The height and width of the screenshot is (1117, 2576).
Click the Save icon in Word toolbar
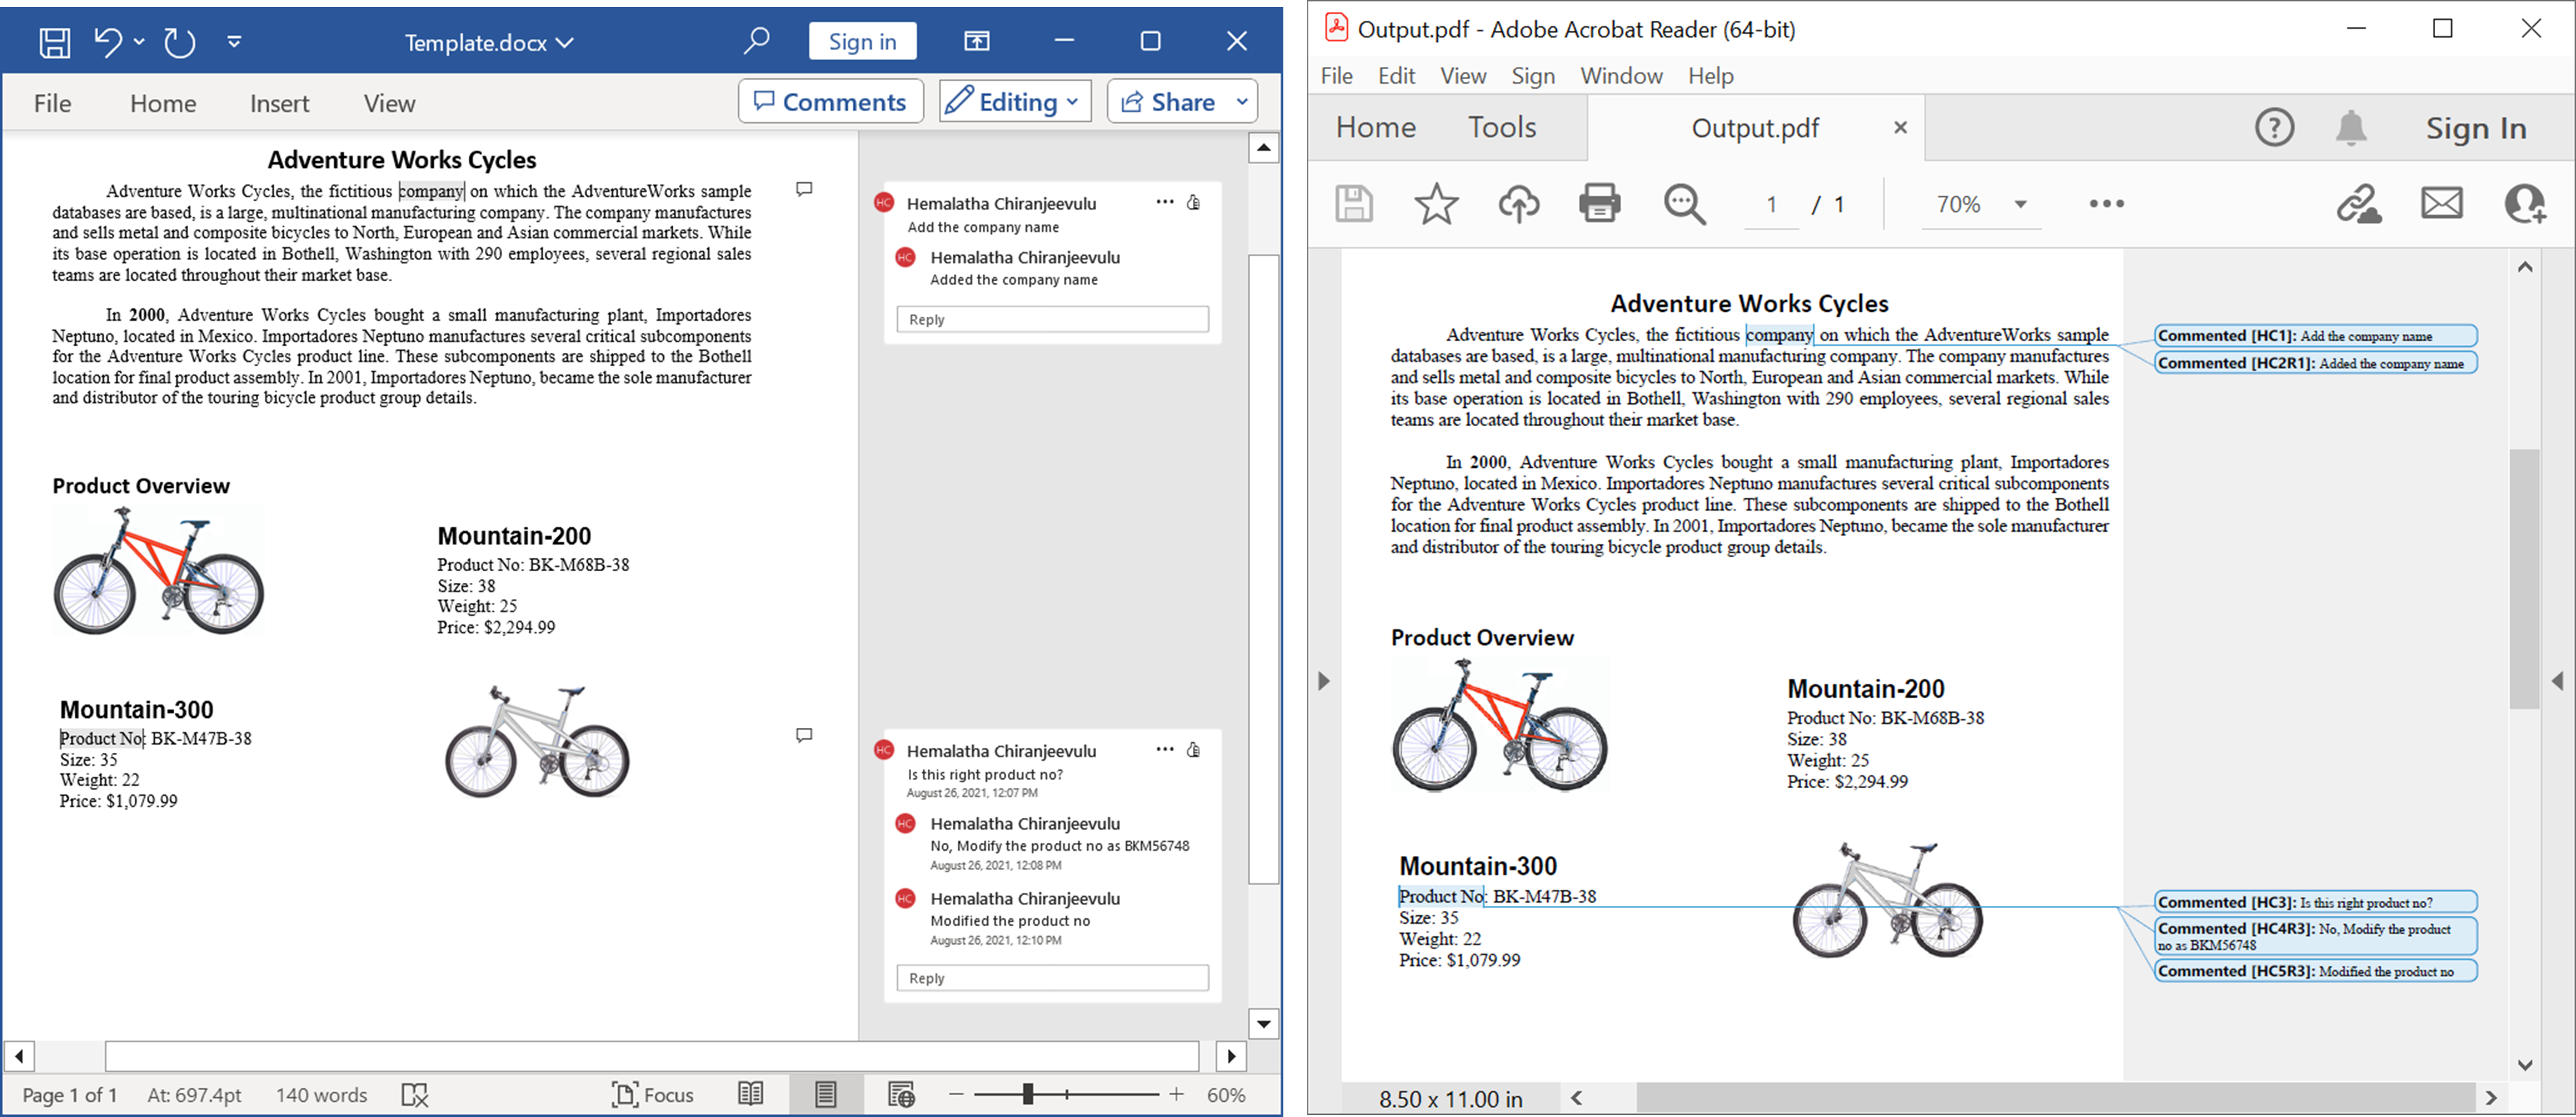pos(54,41)
